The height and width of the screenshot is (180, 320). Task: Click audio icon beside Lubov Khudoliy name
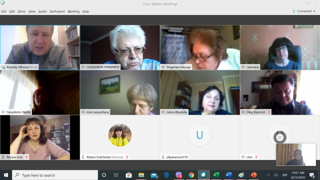pos(163,112)
